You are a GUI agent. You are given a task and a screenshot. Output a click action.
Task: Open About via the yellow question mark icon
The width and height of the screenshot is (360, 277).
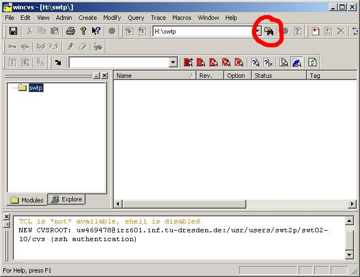(x=83, y=31)
